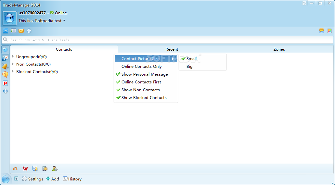Screen dimensions: 335x185
Task: Minimize the TradeManager window
Action: coord(312,3)
